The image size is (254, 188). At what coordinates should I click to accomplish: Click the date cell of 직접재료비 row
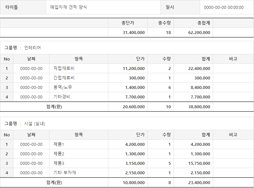click(x=31, y=69)
